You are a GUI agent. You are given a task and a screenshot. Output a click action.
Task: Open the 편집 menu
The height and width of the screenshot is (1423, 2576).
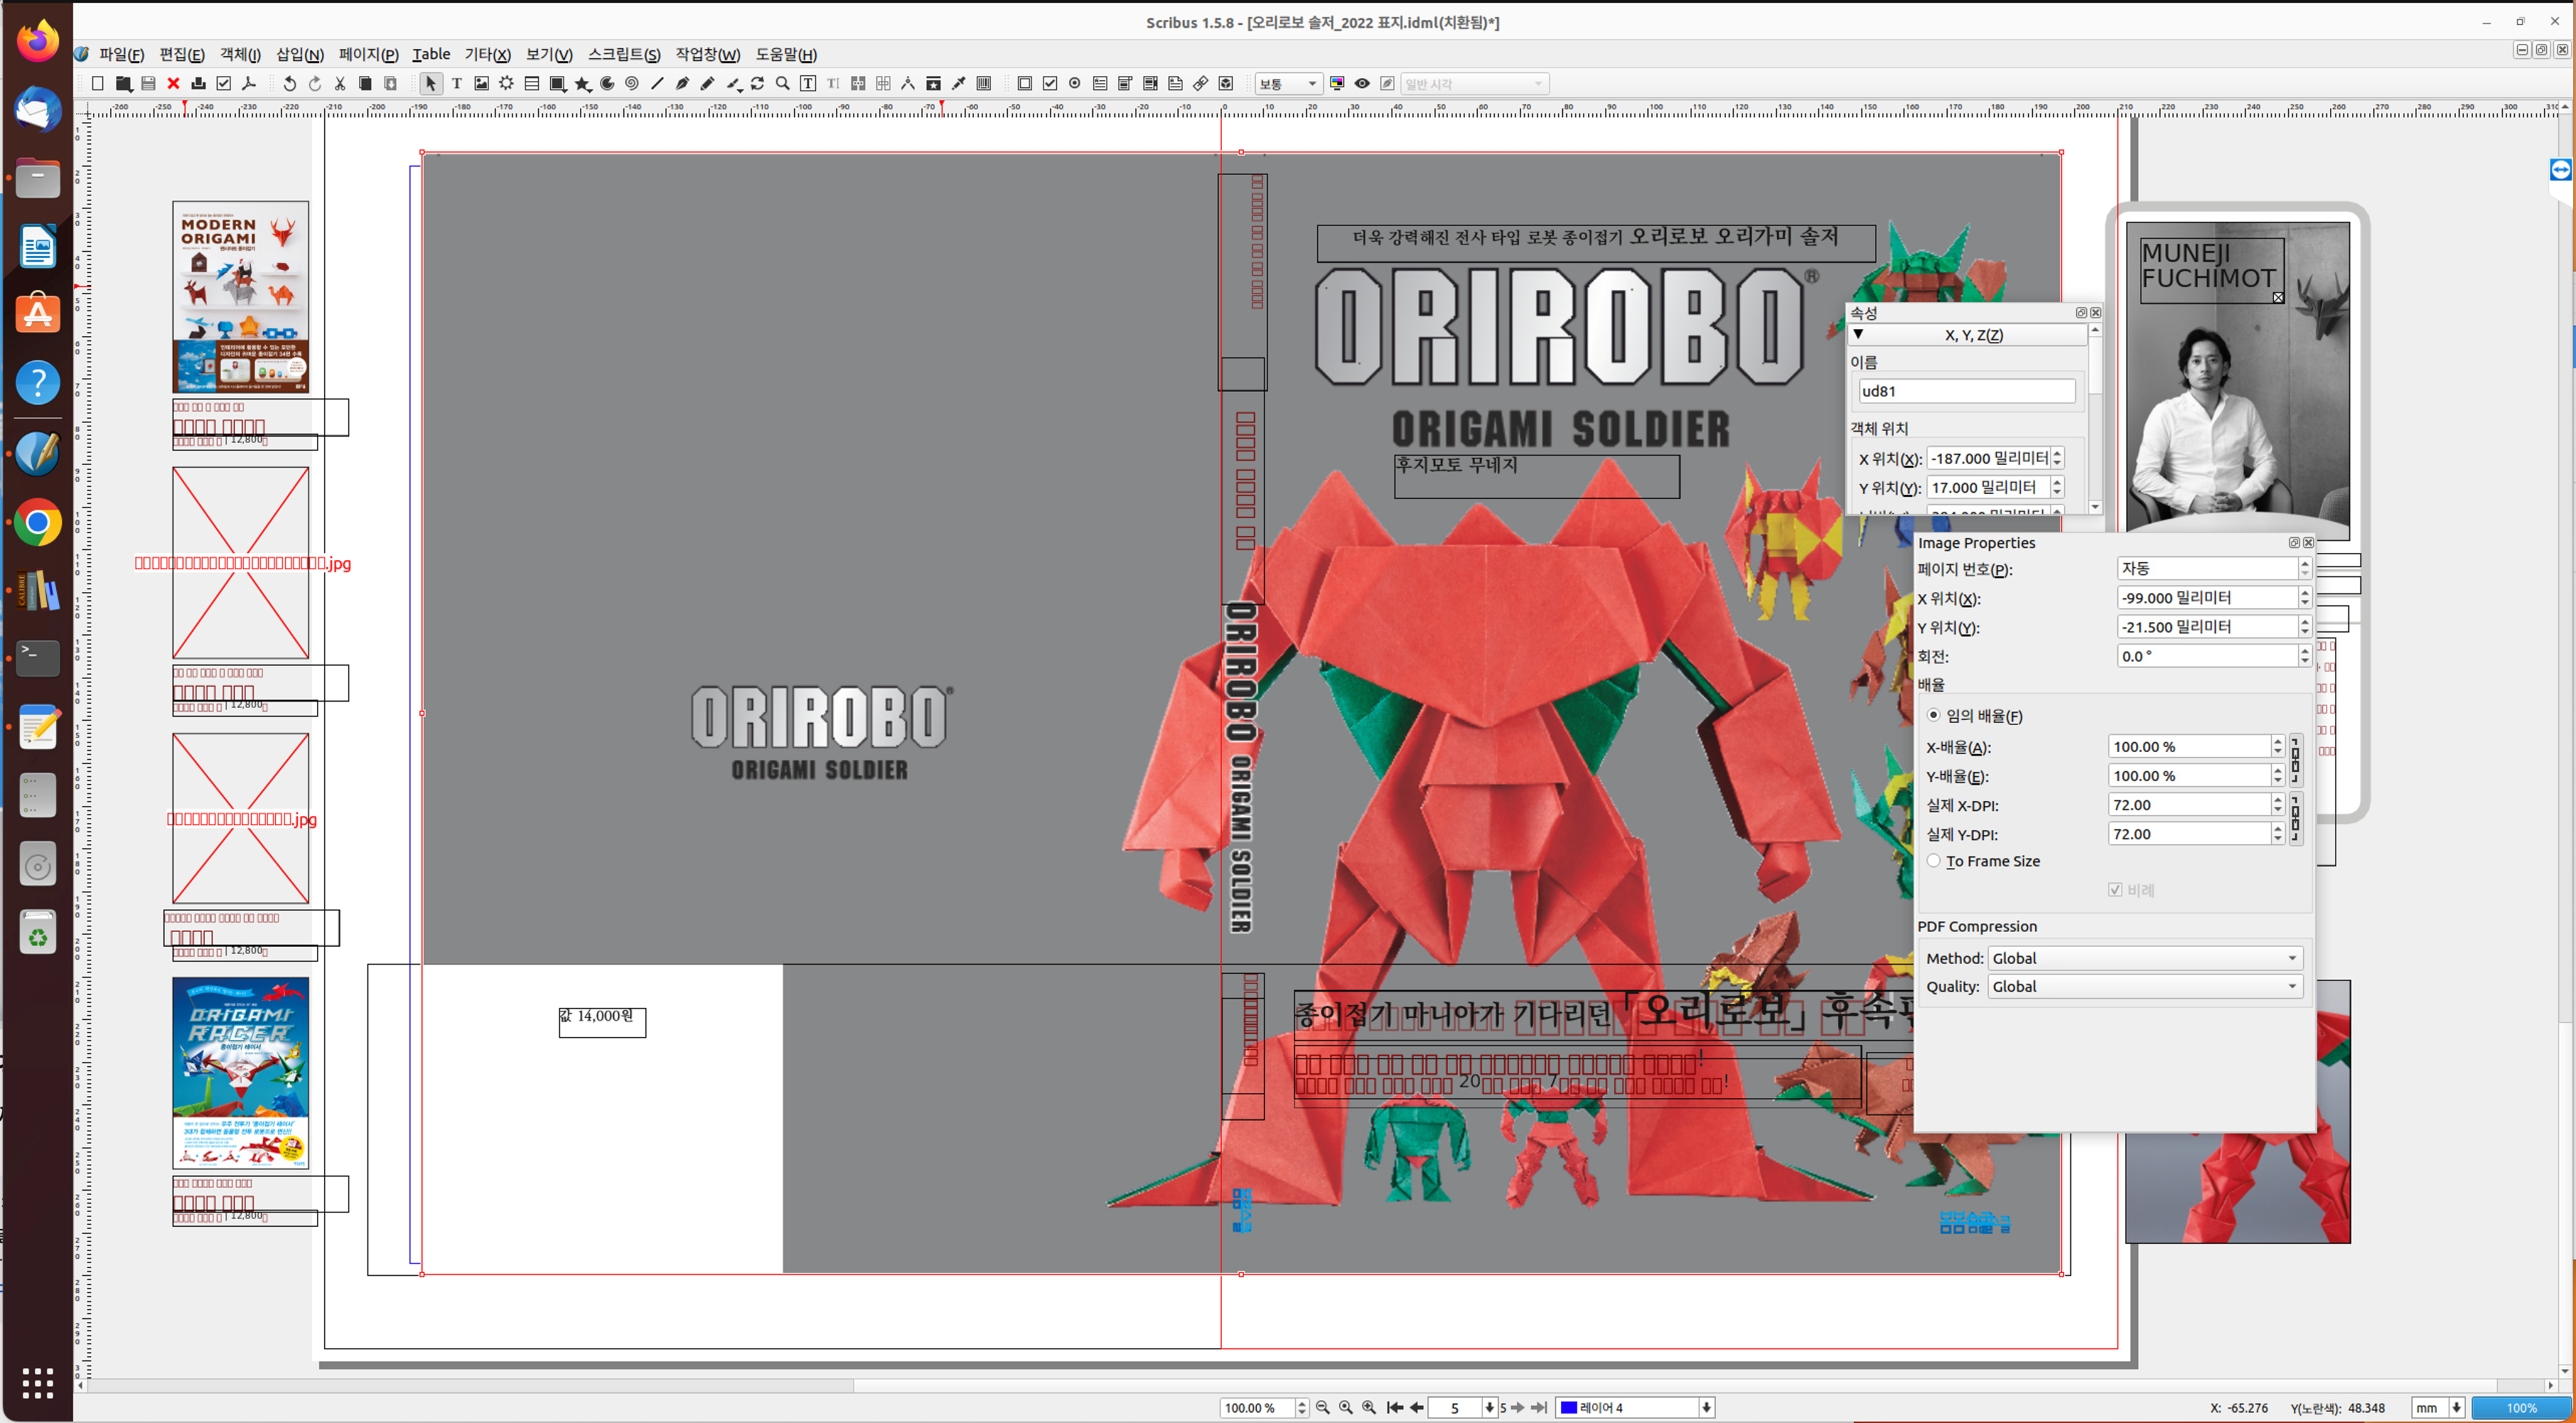coord(182,54)
